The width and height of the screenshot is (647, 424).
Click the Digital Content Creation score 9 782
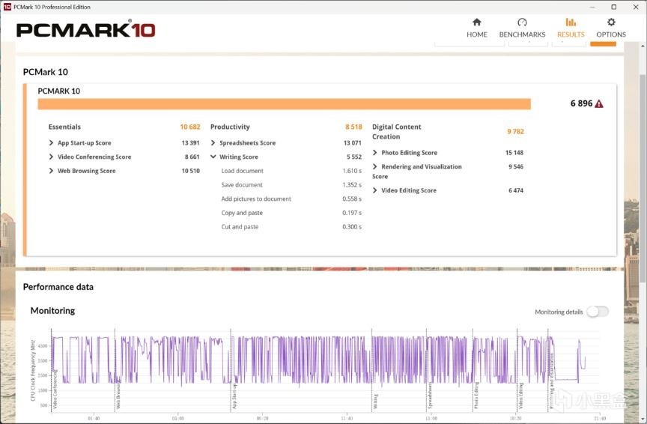click(515, 132)
